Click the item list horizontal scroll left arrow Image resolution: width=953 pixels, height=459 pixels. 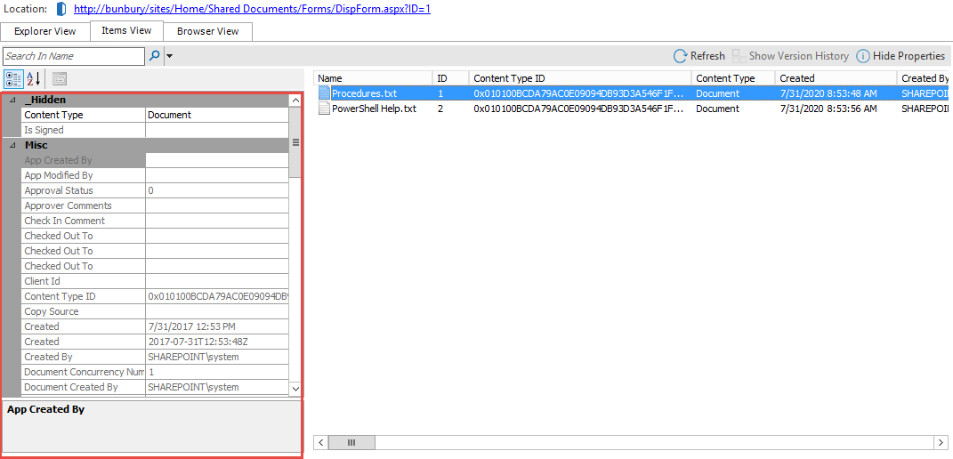point(320,441)
